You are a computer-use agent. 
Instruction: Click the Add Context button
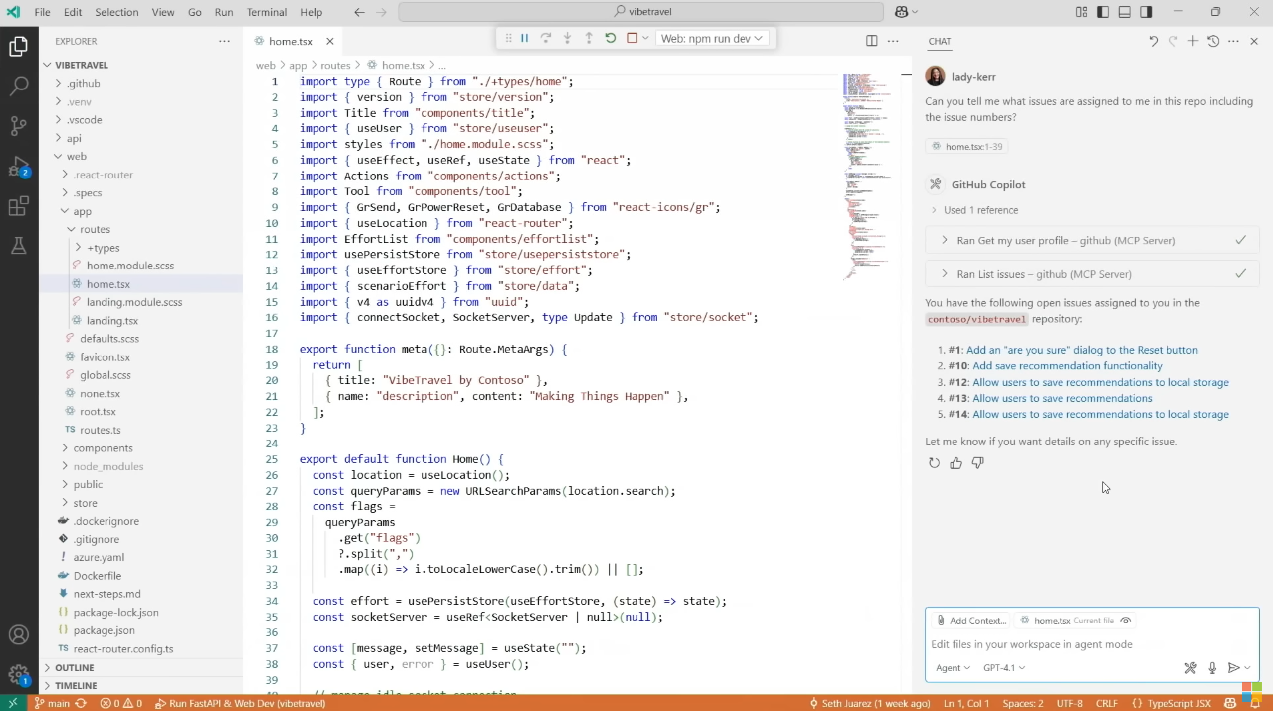click(971, 621)
